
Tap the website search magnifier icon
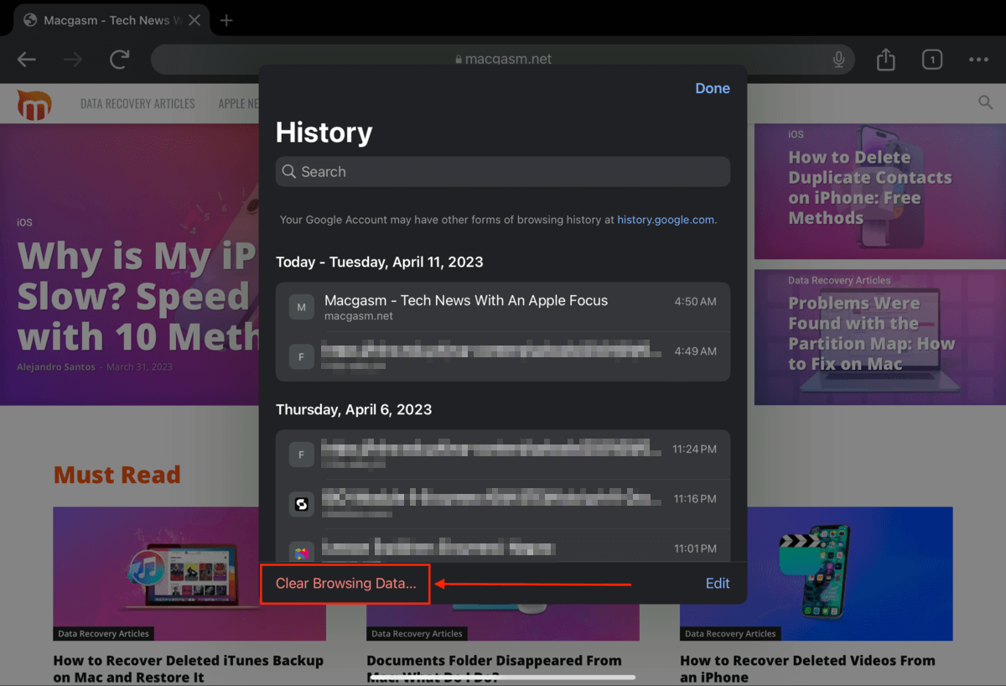(x=985, y=102)
